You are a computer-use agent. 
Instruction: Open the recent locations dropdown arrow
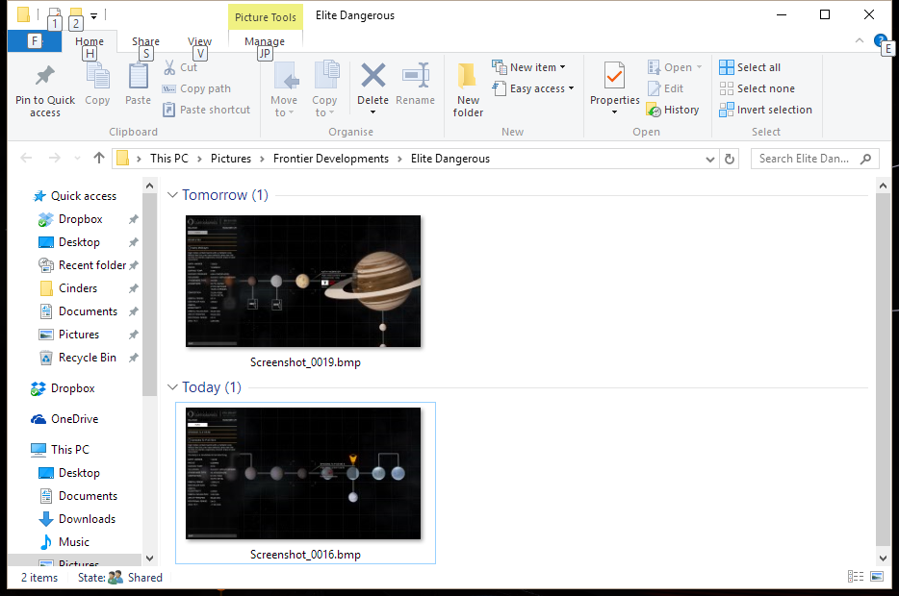[x=77, y=158]
